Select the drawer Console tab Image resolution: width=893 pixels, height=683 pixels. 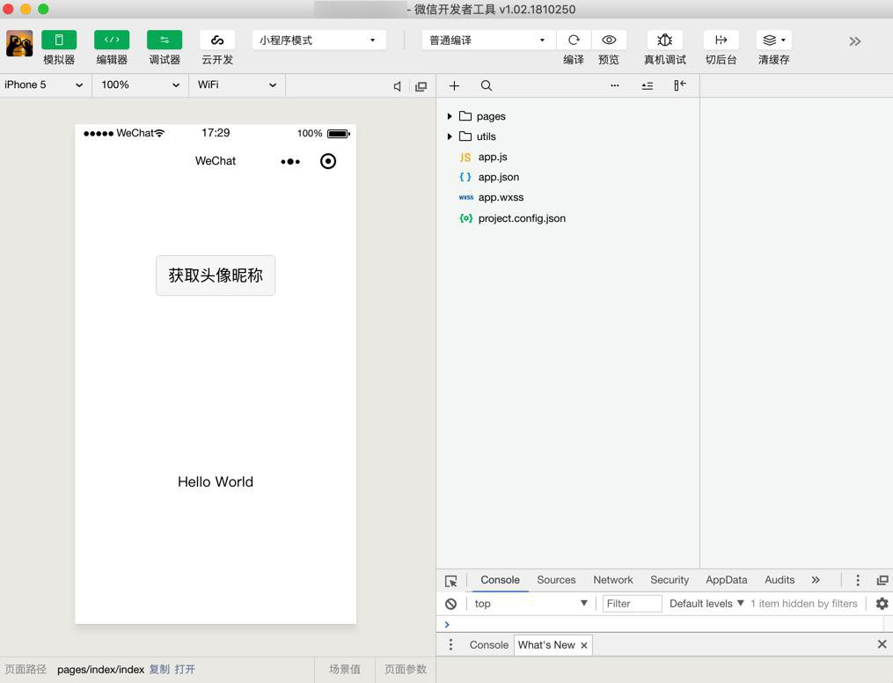(488, 645)
